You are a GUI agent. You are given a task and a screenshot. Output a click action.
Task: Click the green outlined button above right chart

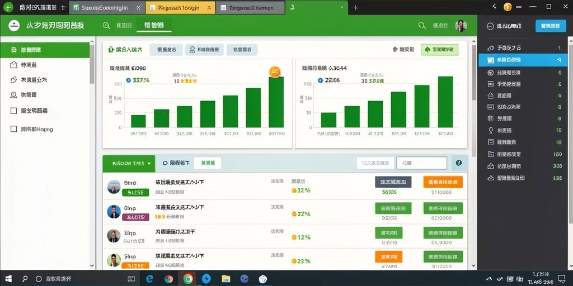pyautogui.click(x=440, y=50)
